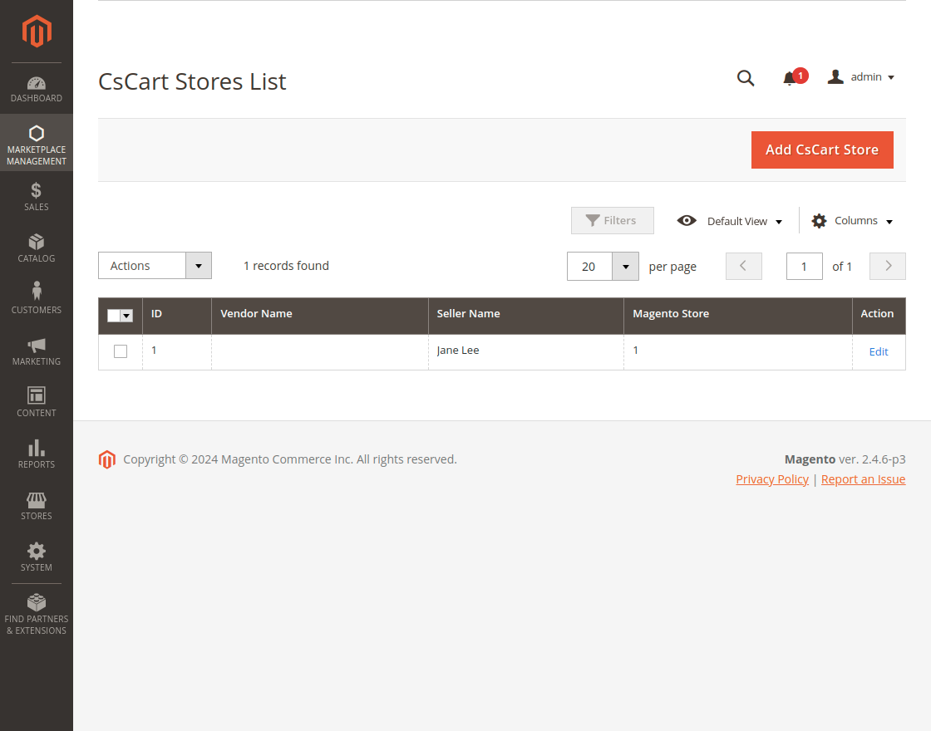Select the checkbox for row ID 1
Image resolution: width=931 pixels, height=731 pixels.
(x=121, y=351)
